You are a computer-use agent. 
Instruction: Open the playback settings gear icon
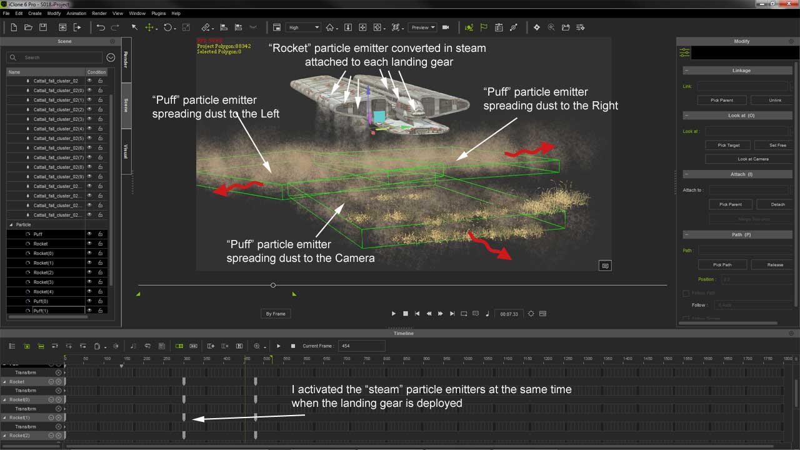(x=531, y=314)
